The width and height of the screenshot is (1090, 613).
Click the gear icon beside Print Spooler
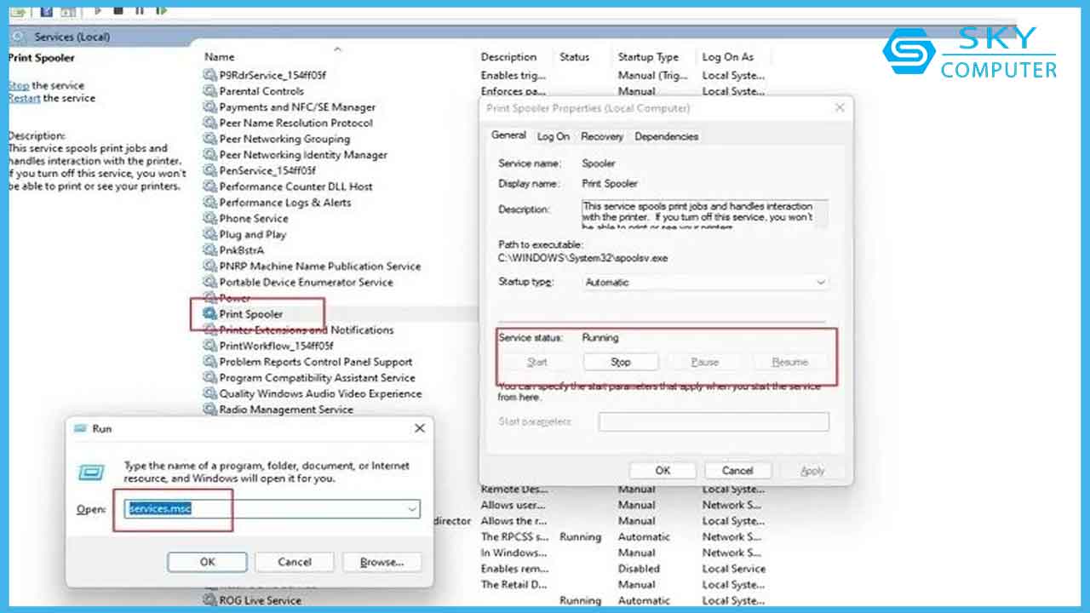pos(210,314)
